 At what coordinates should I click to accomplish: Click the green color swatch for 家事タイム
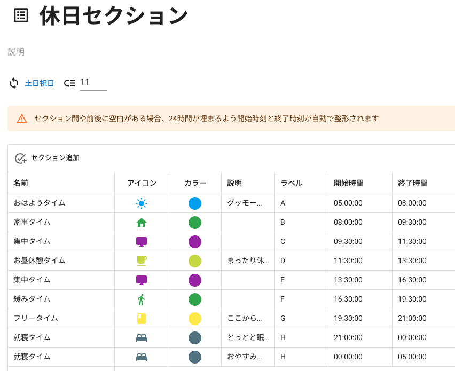coord(195,223)
